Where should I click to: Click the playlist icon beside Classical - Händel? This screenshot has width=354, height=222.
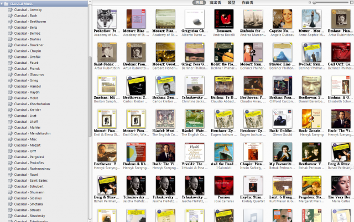pyautogui.click(x=11, y=86)
